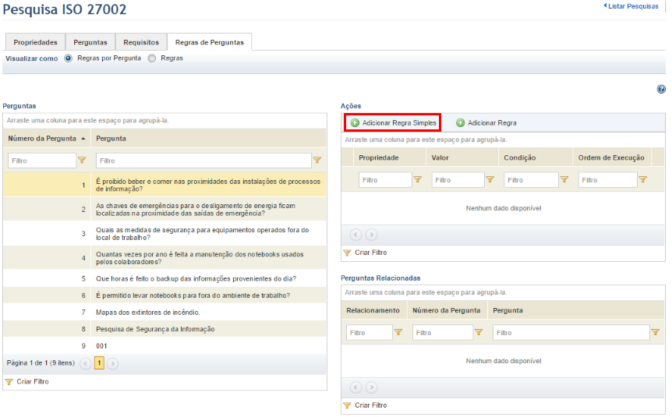Open the Perguntas tab
672x417 pixels.
tap(90, 42)
